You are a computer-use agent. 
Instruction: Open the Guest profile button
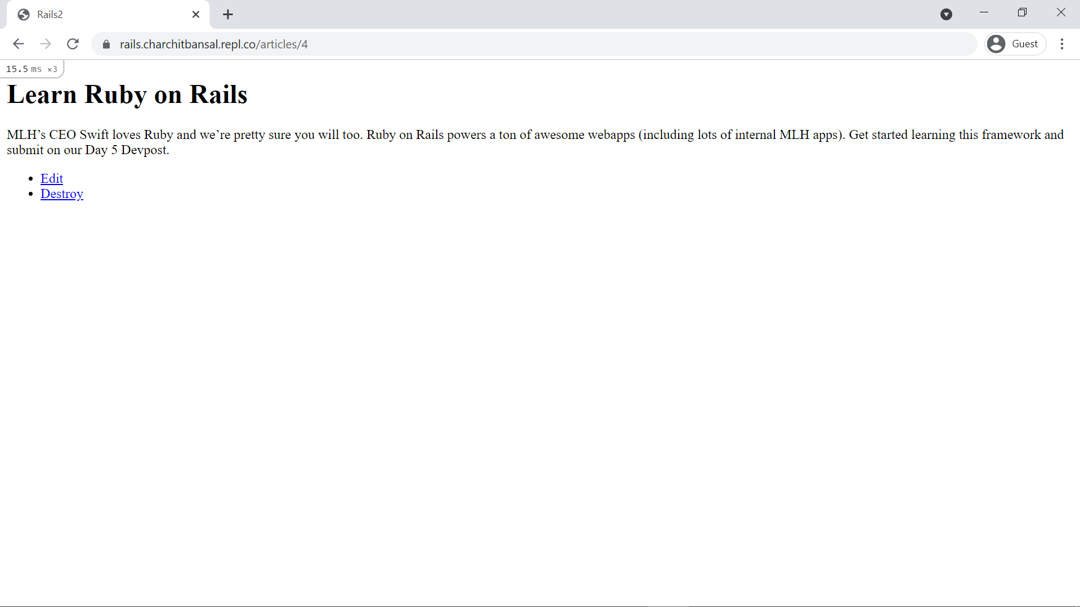[x=1015, y=44]
